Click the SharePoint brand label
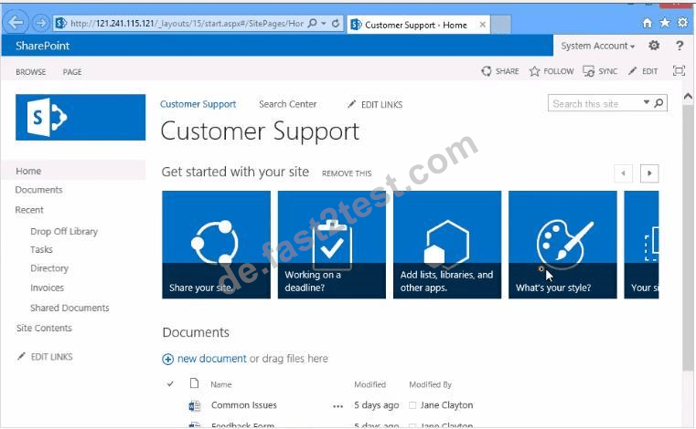Screen dimensions: 696x429 43,46
